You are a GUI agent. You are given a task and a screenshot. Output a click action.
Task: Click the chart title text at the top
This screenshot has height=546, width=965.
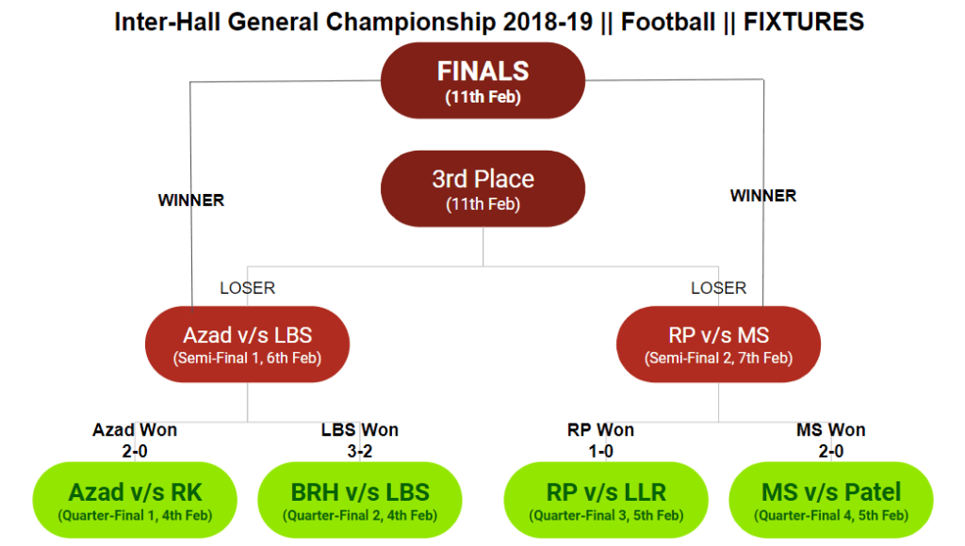click(489, 23)
